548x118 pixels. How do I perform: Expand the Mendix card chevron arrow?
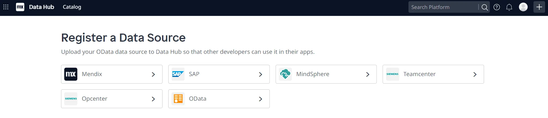(x=153, y=74)
